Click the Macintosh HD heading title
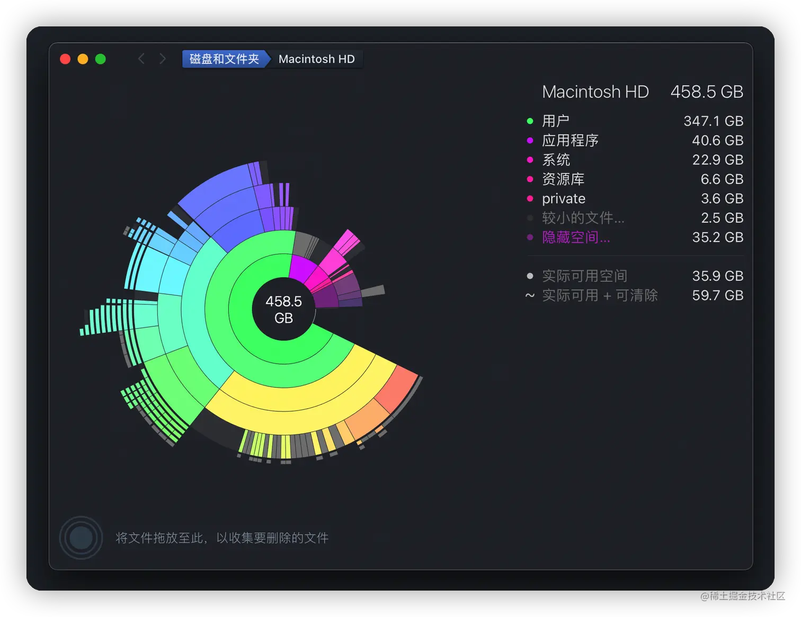 pos(595,92)
